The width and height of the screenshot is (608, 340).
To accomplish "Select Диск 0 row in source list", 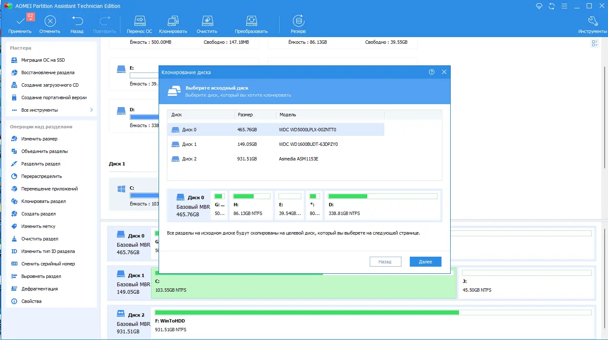I will [x=275, y=130].
